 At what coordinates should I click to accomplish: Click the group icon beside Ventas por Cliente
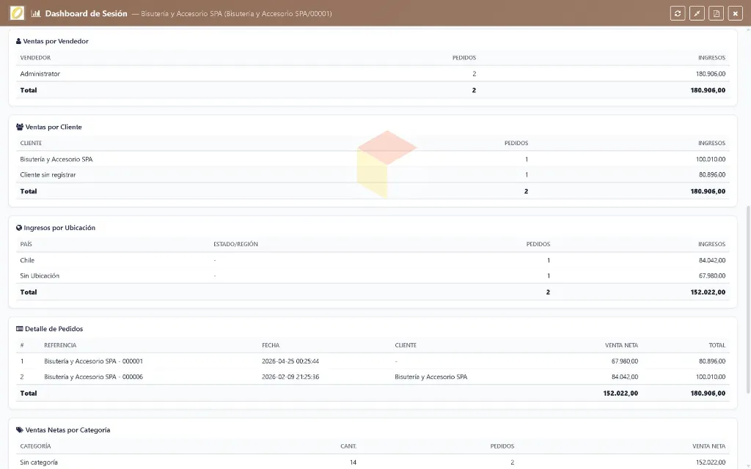[x=20, y=127]
